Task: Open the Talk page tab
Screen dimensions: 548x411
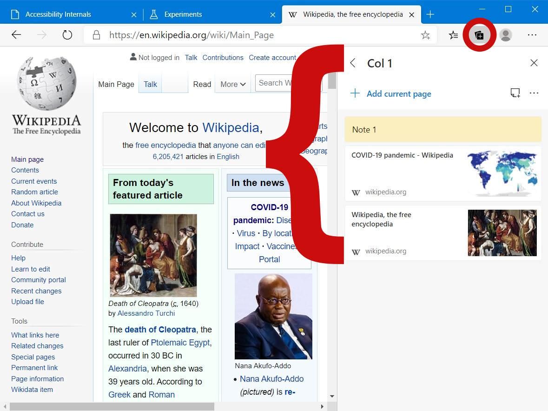Action: (150, 84)
